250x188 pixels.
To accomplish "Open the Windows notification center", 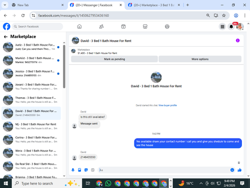I will tap(242, 183).
